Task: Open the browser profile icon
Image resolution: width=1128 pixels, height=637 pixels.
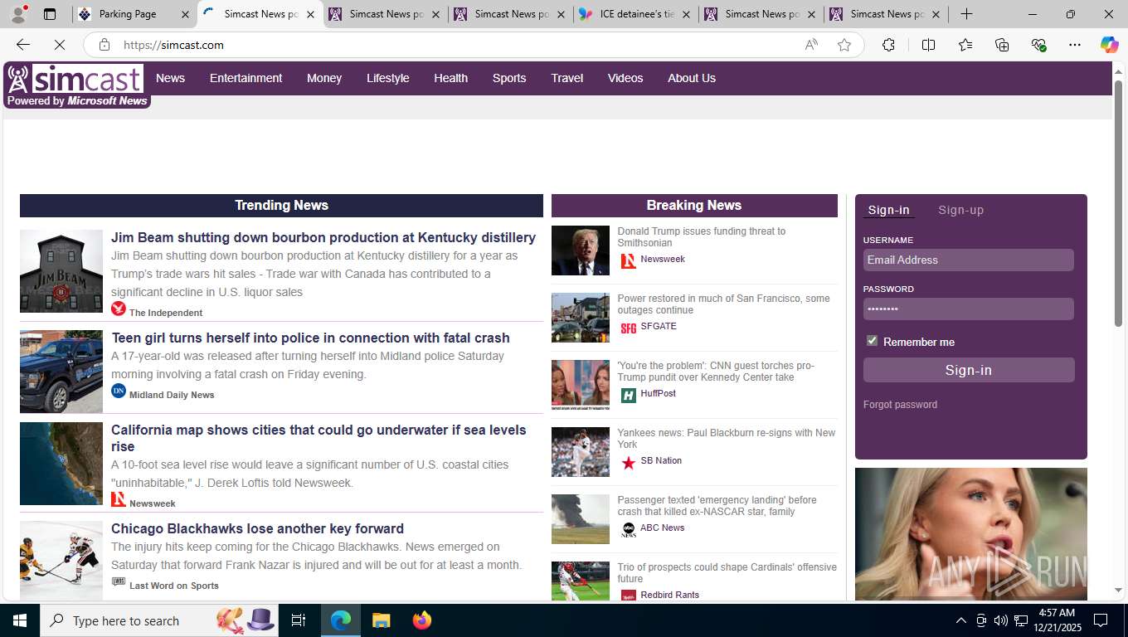Action: (x=18, y=14)
